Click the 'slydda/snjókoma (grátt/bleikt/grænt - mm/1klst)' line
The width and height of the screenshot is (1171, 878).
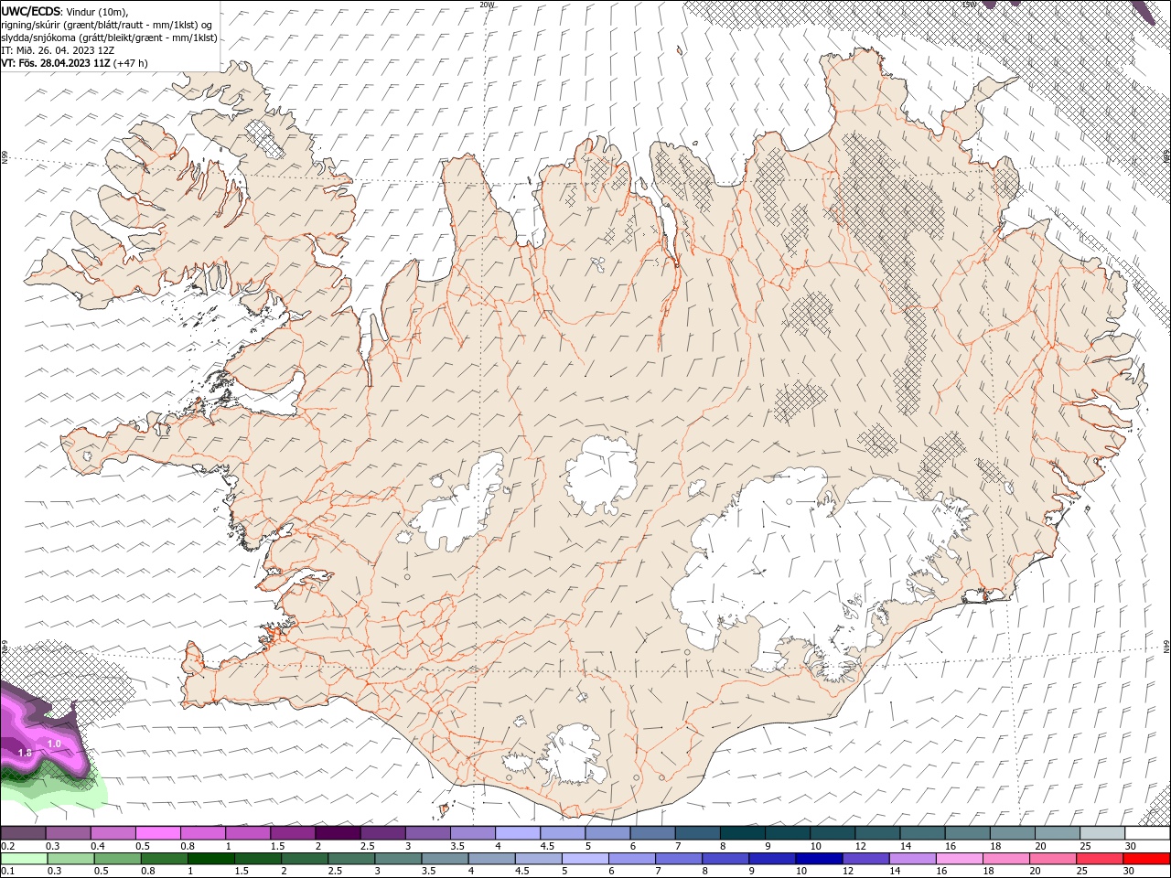point(109,37)
